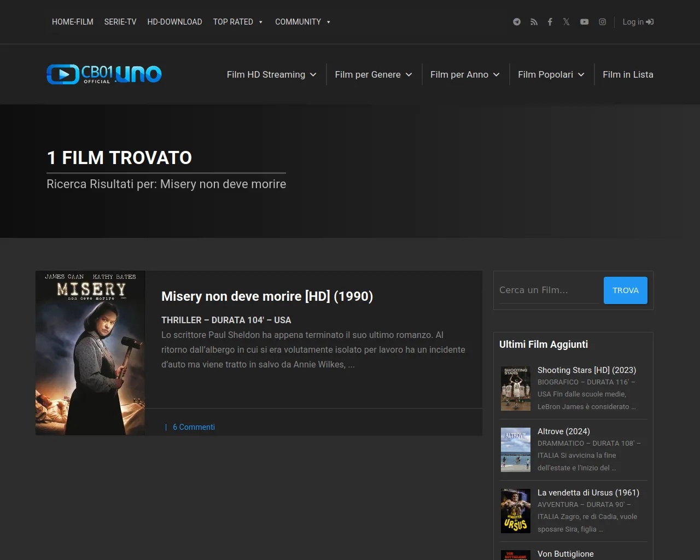Click the Cerca un Film search field
This screenshot has width=700, height=560.
[547, 290]
